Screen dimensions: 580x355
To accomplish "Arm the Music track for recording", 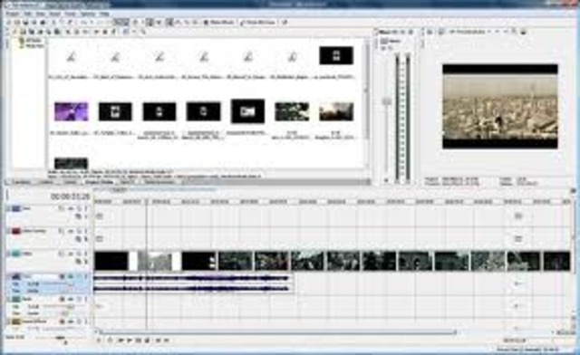I will pos(63,299).
